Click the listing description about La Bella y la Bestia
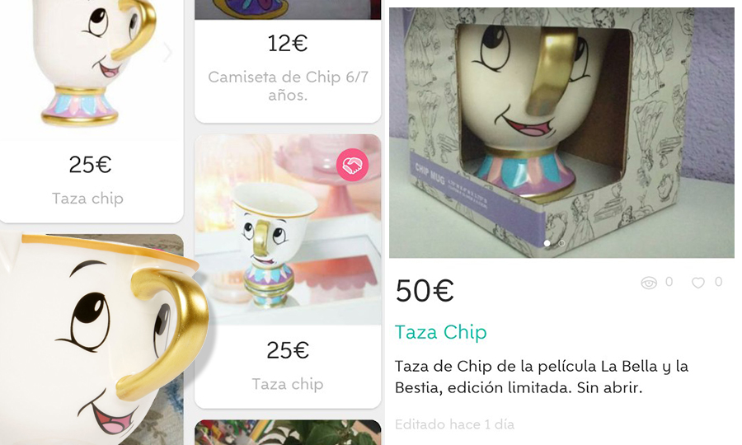Image resolution: width=742 pixels, height=445 pixels. click(x=542, y=377)
